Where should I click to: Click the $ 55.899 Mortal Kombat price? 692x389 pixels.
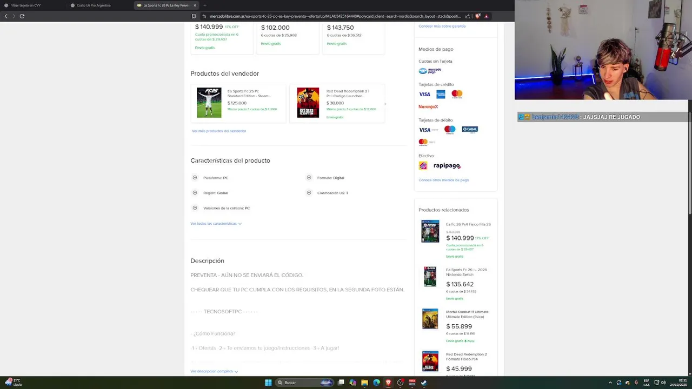click(459, 326)
